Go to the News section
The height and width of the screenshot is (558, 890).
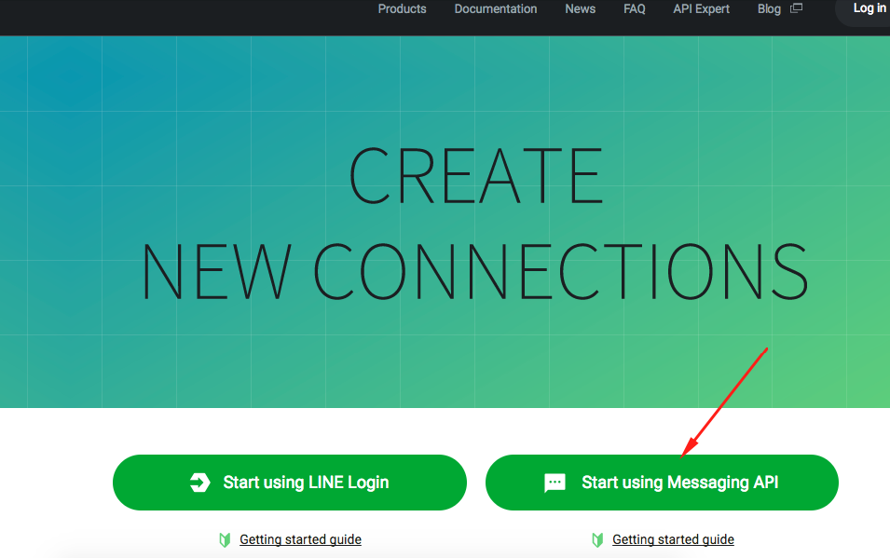point(580,9)
